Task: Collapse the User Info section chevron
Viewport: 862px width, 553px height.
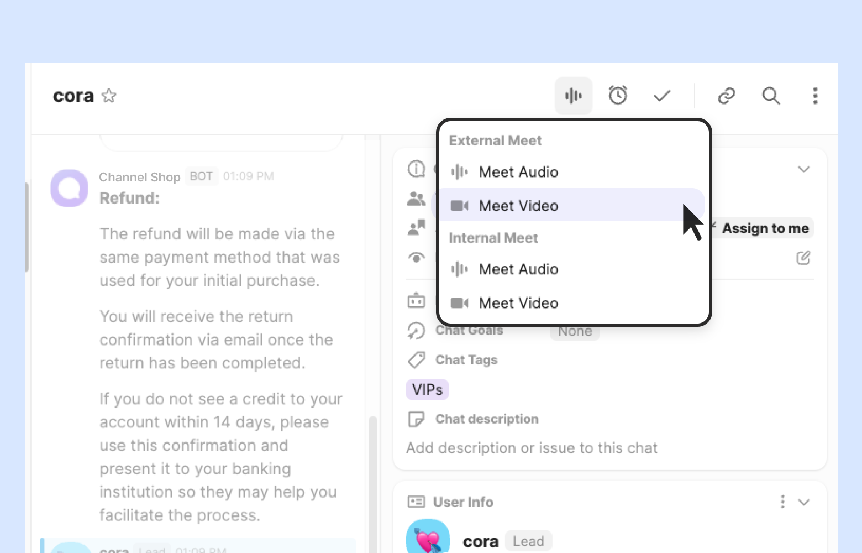Action: tap(804, 502)
